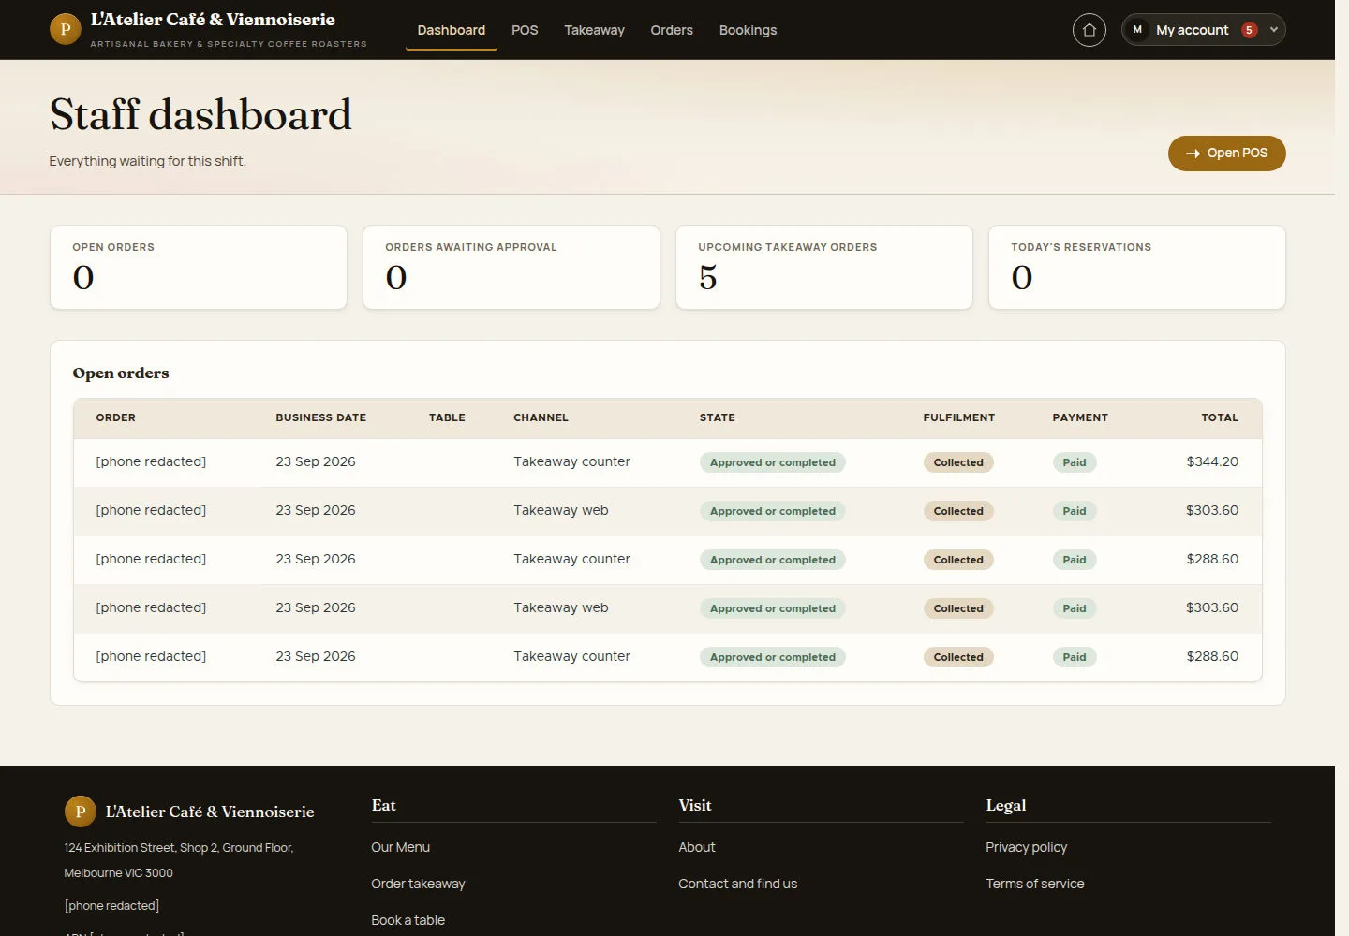Click the Payment column header
Screen dimensions: 1349x936
[1080, 417]
